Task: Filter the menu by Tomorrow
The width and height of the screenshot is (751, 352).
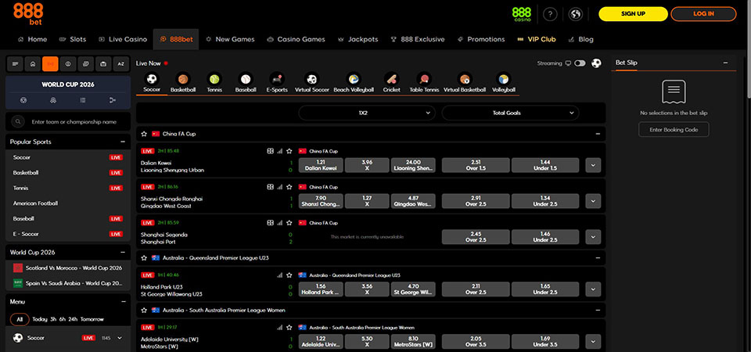Action: [x=92, y=319]
